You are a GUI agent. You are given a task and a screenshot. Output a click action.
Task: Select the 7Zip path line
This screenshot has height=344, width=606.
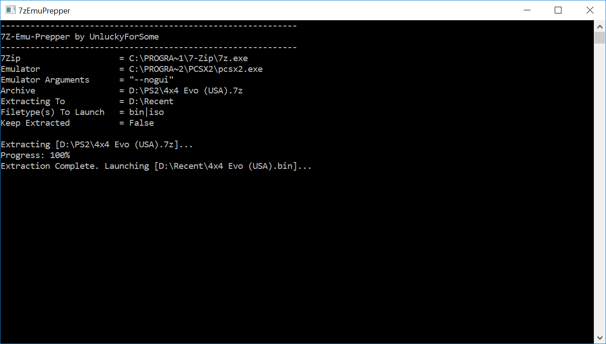pos(124,58)
